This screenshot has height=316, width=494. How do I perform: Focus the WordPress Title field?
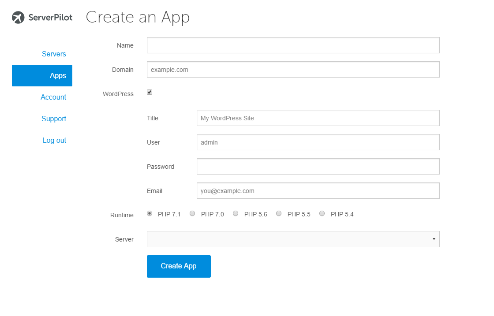click(318, 118)
